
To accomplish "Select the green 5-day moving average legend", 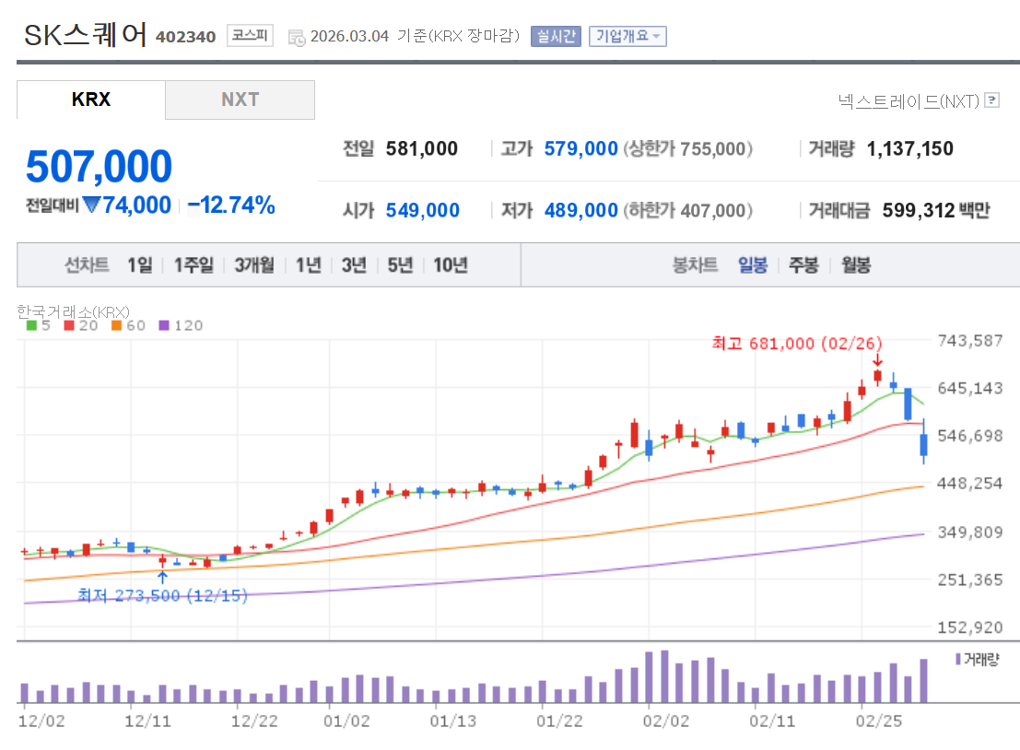I will point(30,324).
